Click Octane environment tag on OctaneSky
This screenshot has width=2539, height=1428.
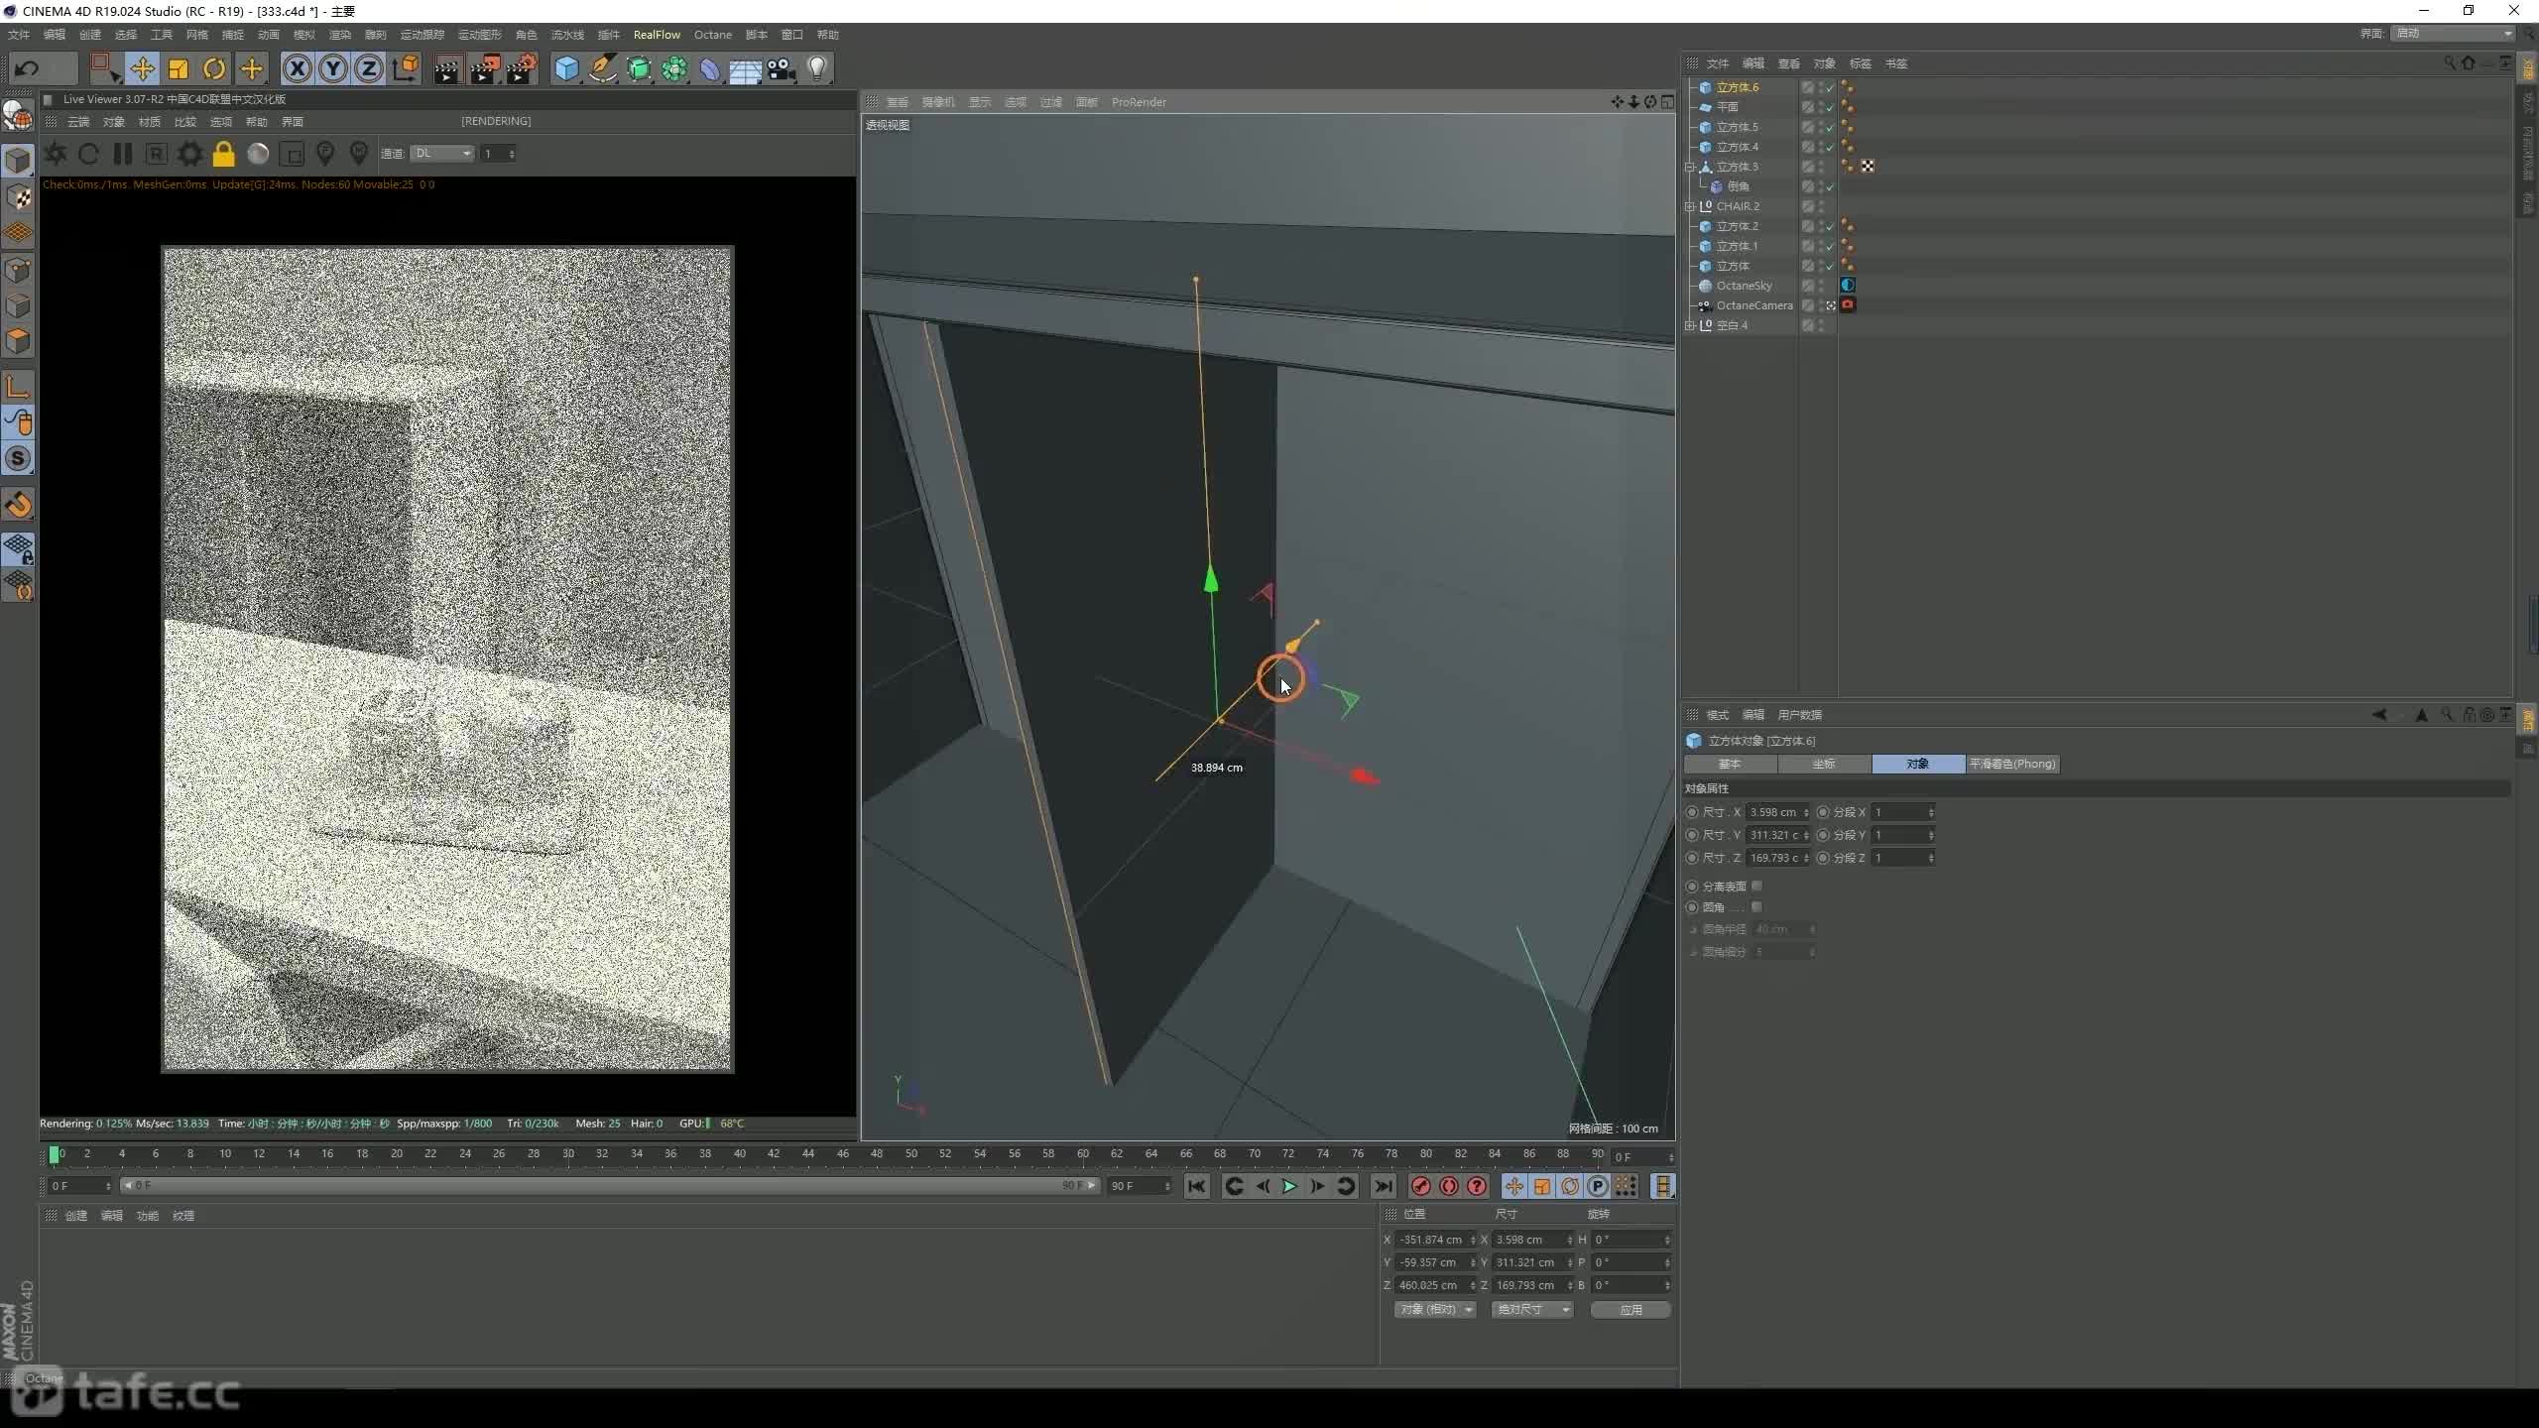coord(1848,286)
